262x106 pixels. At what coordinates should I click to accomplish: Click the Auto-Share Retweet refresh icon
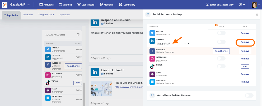[x=152, y=95]
